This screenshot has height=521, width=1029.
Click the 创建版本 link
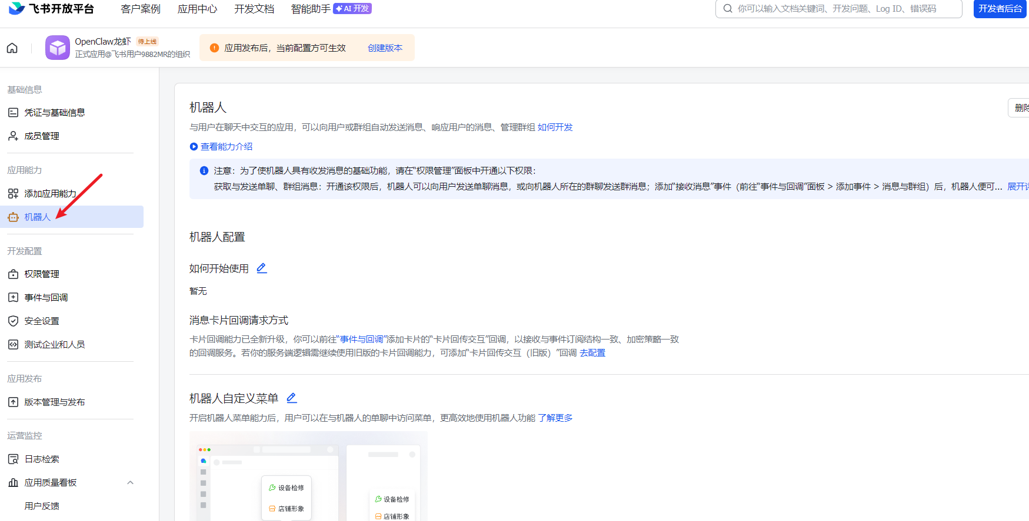(x=385, y=48)
